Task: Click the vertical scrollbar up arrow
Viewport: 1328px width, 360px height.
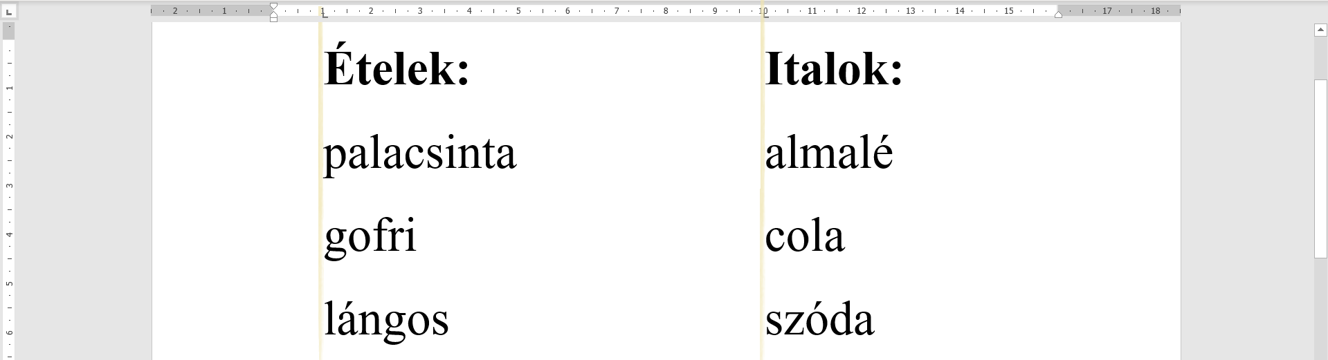Action: [1320, 30]
